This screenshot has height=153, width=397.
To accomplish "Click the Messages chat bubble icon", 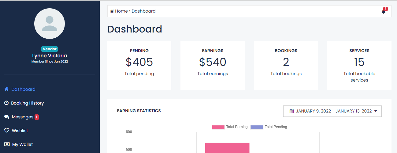I will (x=7, y=117).
